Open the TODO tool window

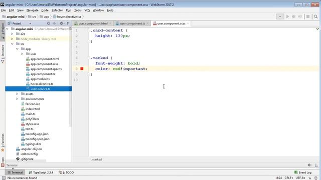[66, 172]
